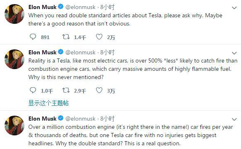Click the third tweet's profile avatar
241x149 pixels.
coord(14,126)
